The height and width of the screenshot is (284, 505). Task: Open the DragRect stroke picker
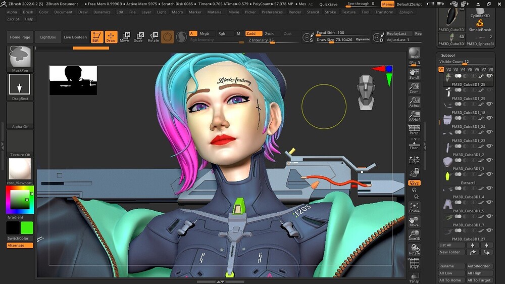click(20, 87)
